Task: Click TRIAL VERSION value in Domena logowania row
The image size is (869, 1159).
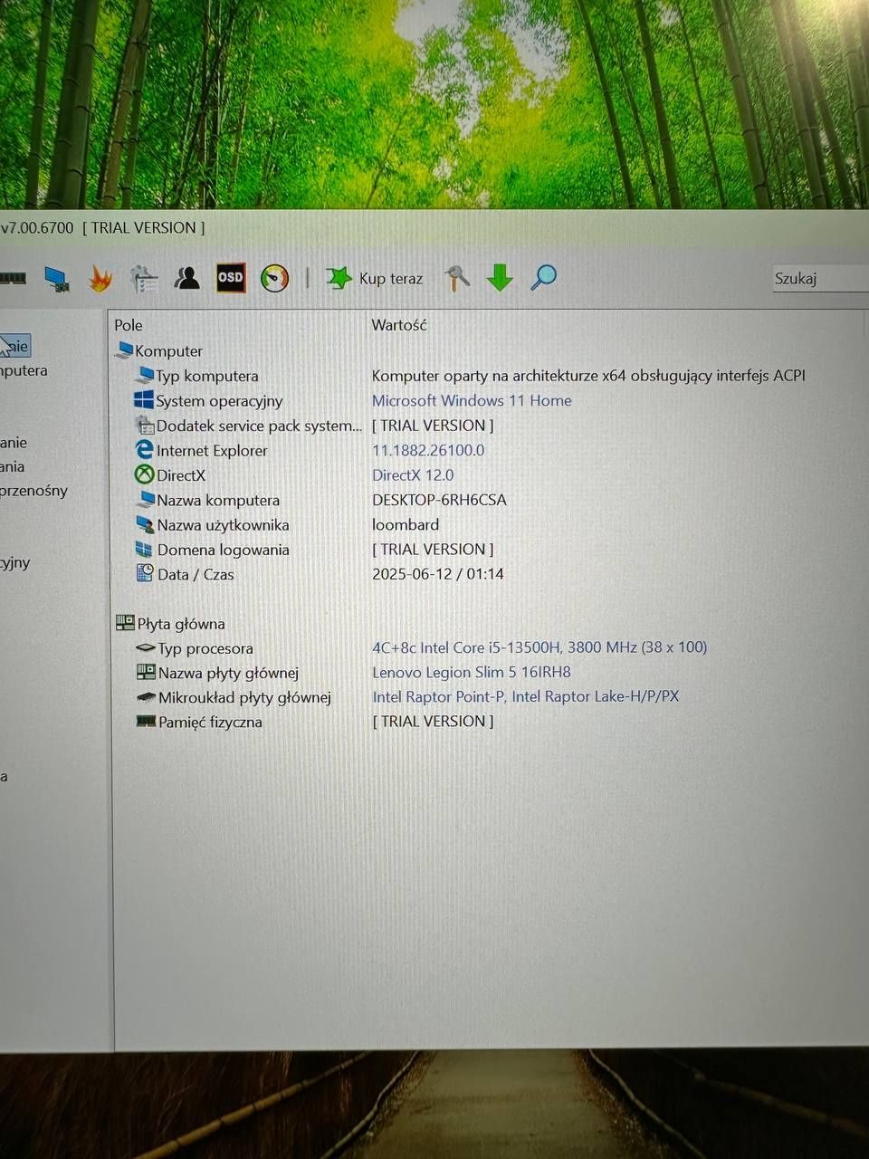Action: pos(433,550)
